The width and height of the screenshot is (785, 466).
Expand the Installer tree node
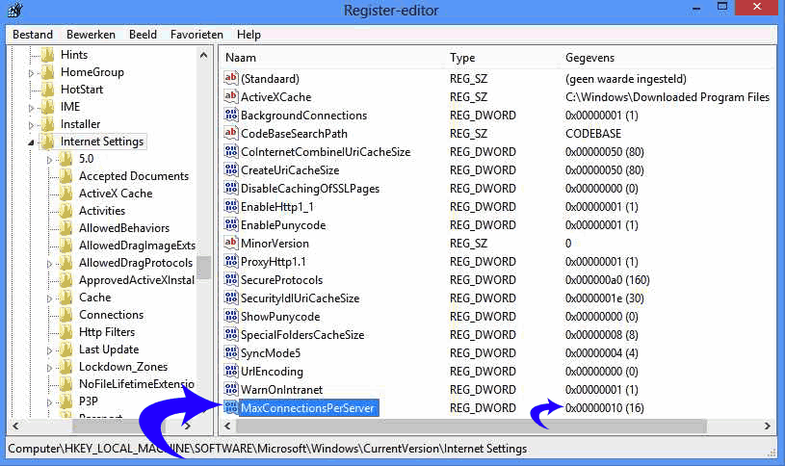pyautogui.click(x=31, y=125)
